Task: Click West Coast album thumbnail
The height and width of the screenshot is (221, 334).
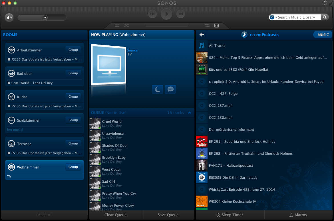Action: [x=95, y=171]
